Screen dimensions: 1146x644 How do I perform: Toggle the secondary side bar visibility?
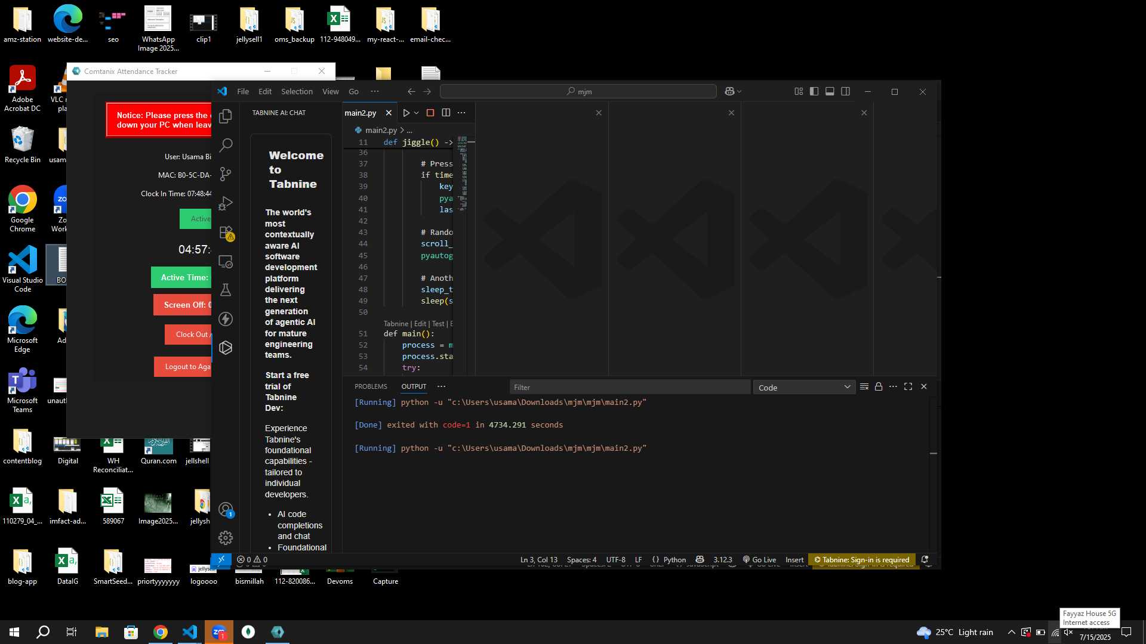pos(845,91)
